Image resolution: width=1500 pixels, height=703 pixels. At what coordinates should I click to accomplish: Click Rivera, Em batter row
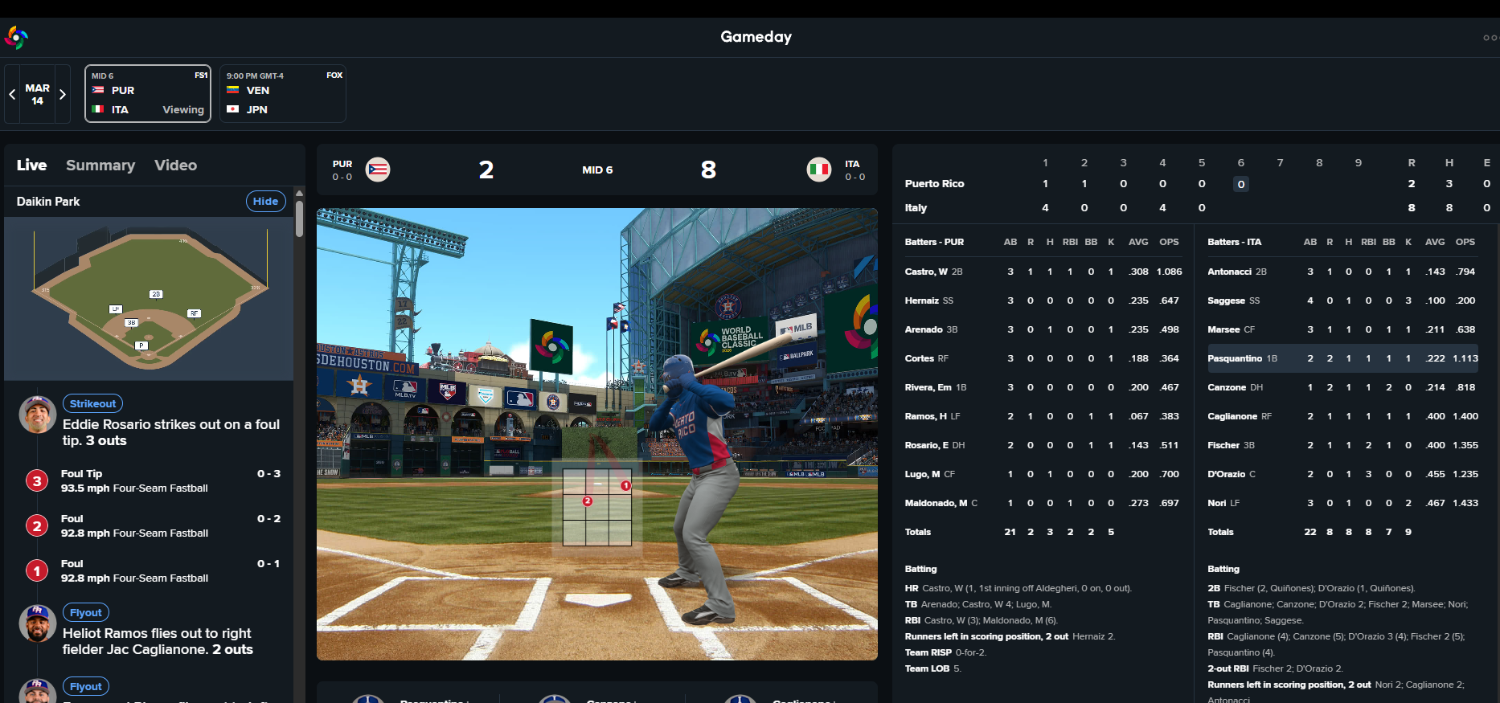(1043, 387)
